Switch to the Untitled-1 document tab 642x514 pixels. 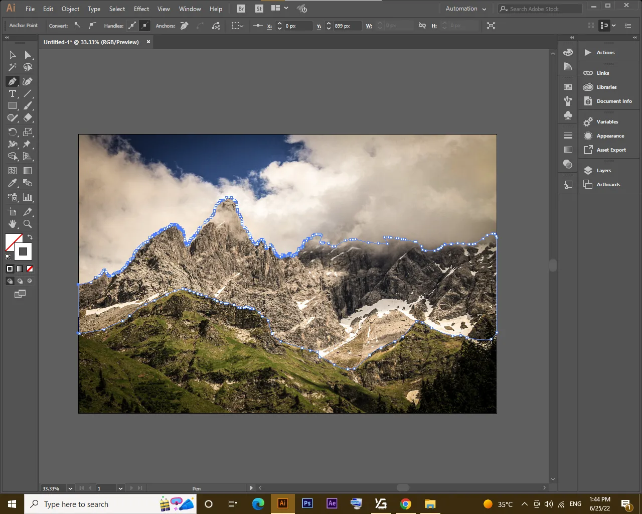tap(91, 42)
